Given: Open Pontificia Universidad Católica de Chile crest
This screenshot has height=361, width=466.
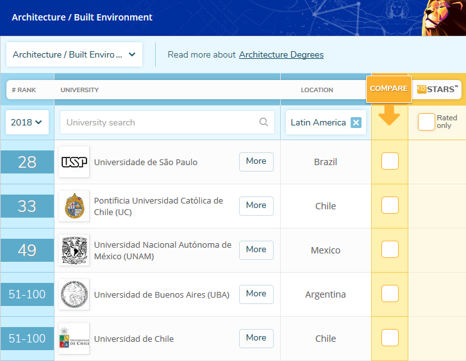Looking at the screenshot, I should click(74, 206).
